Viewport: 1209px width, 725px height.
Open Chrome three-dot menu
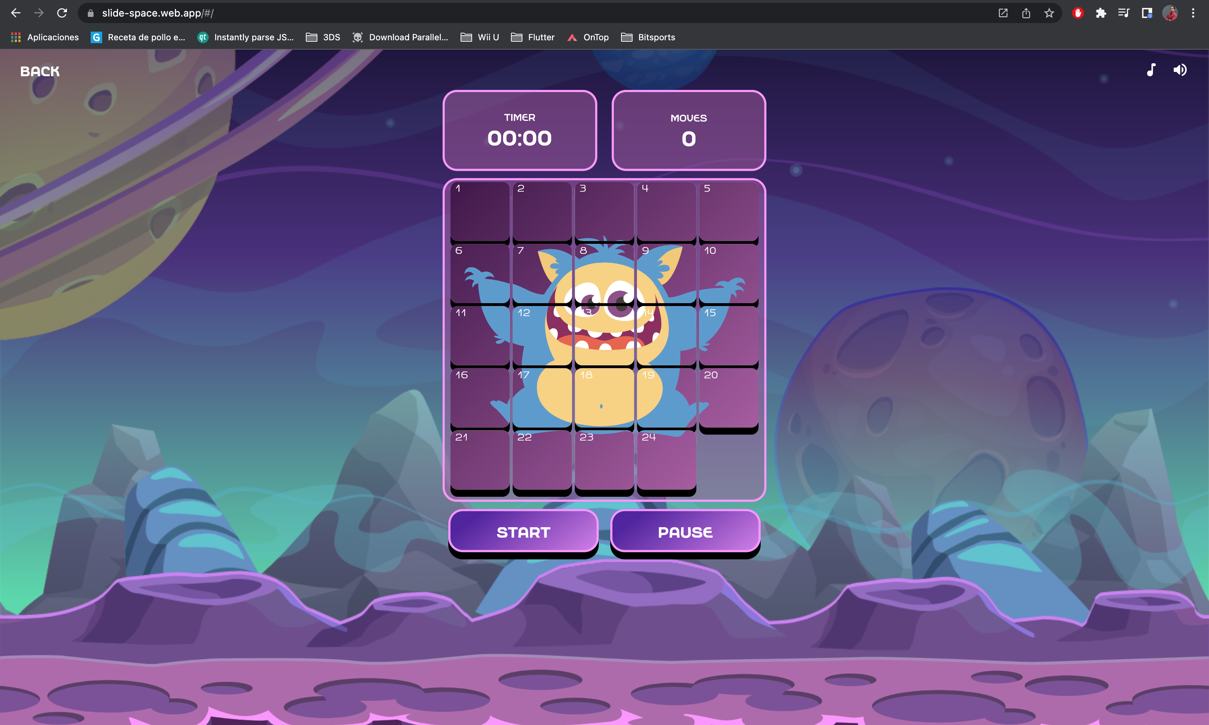click(1193, 13)
